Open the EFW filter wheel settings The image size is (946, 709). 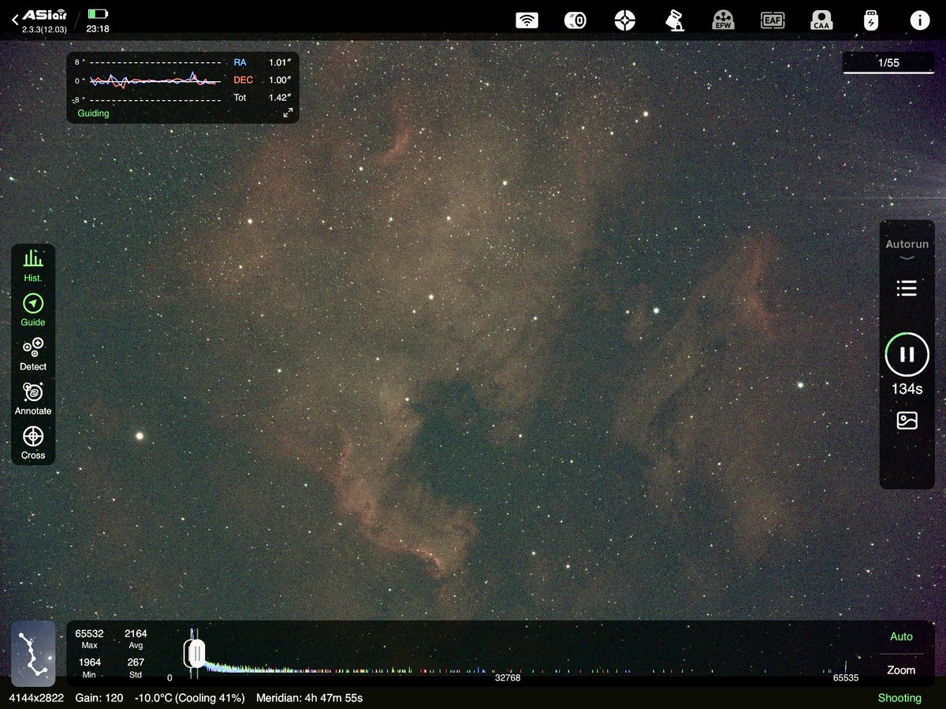pyautogui.click(x=723, y=20)
